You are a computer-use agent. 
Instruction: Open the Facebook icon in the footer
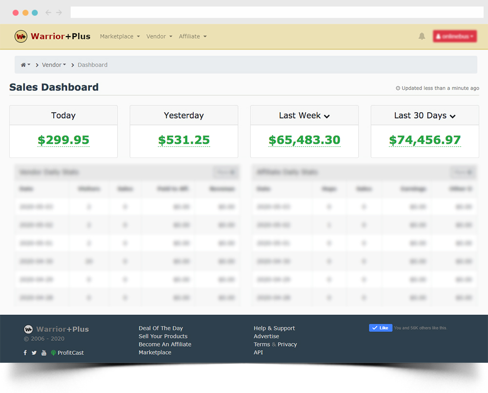[x=25, y=353]
